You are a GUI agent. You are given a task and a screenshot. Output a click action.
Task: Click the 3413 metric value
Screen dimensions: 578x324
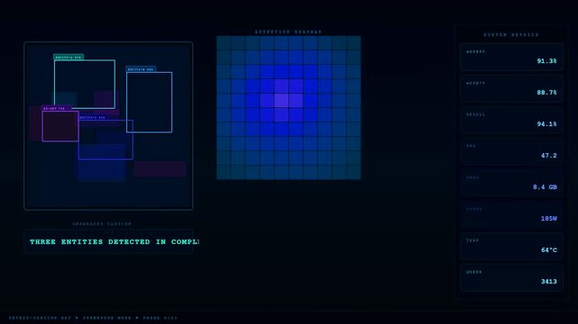tap(549, 282)
